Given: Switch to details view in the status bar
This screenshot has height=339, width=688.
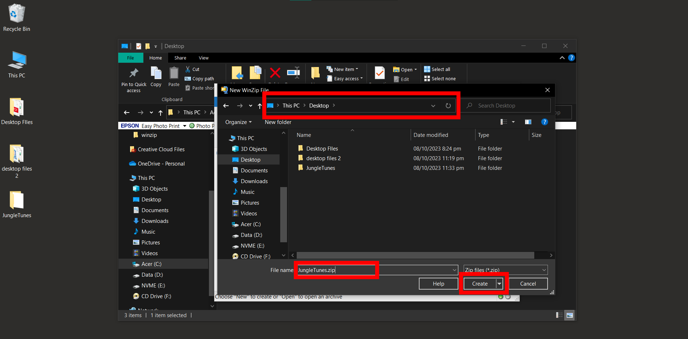Looking at the screenshot, I should tap(559, 315).
